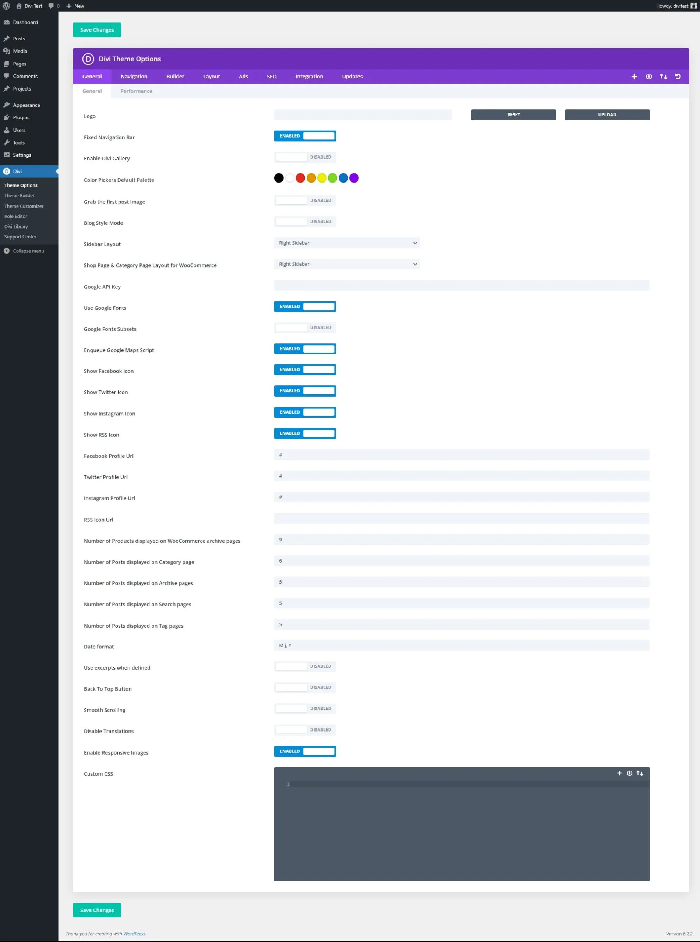Click the Posts pin icon in sidebar
Viewport: 700px width, 942px height.
click(7, 39)
